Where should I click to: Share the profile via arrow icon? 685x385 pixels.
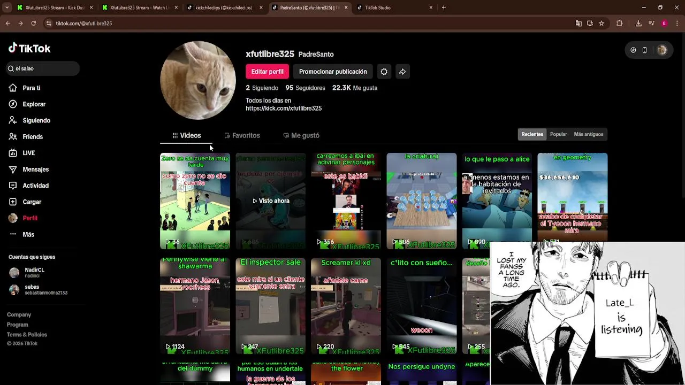402,72
